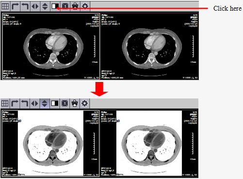Toggle invert colors in bottom toolbar
Screen dimensions: 243x179
tap(55, 103)
